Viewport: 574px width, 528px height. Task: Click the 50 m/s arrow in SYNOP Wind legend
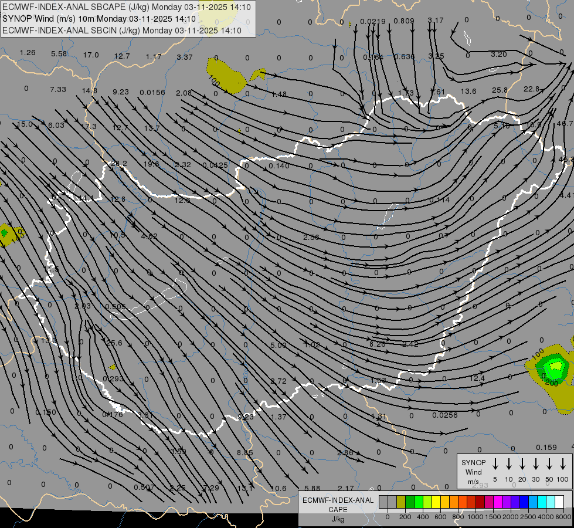pos(549,463)
